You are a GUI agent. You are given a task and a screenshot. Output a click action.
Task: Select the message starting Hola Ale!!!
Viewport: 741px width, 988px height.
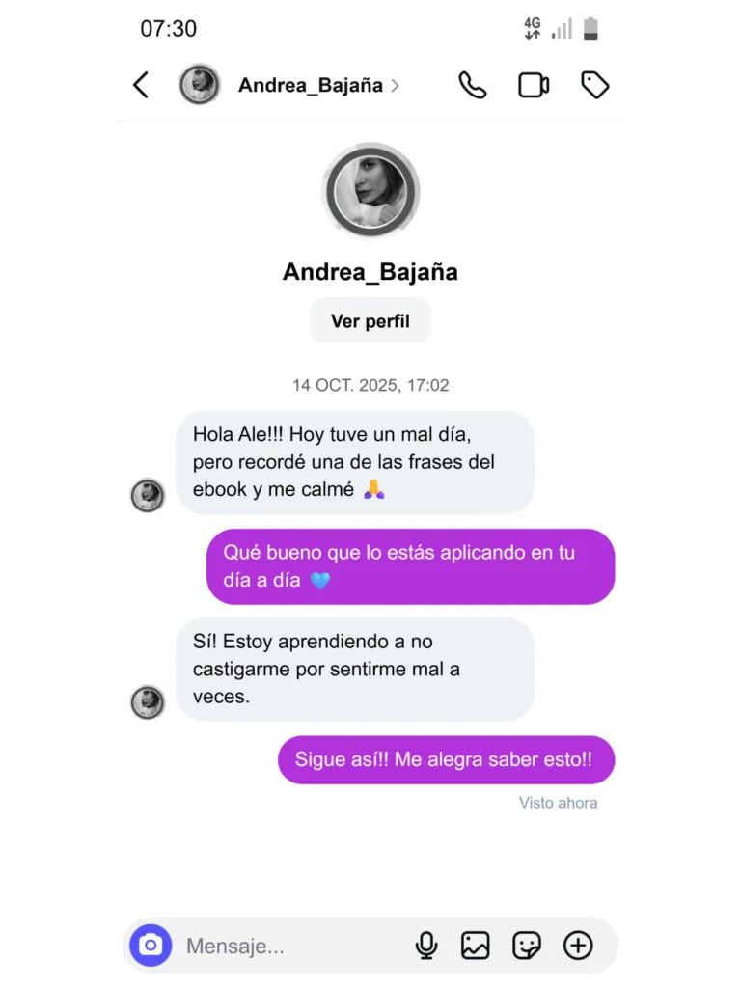click(355, 462)
